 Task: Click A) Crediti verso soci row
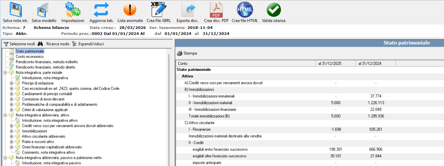[x=310, y=83]
